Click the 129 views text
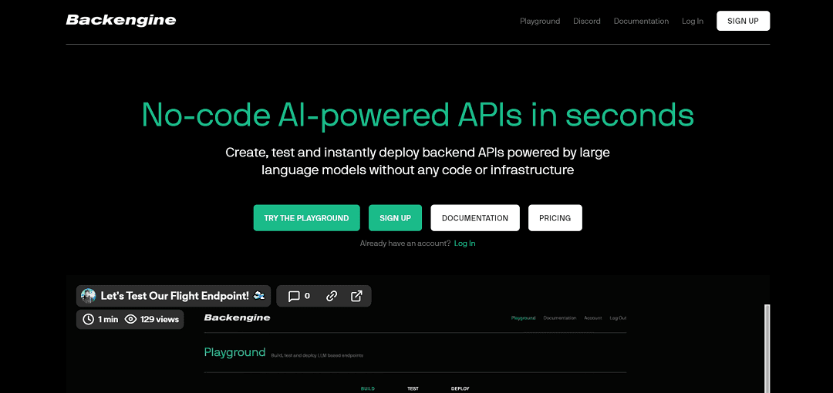The width and height of the screenshot is (833, 393). [x=160, y=319]
